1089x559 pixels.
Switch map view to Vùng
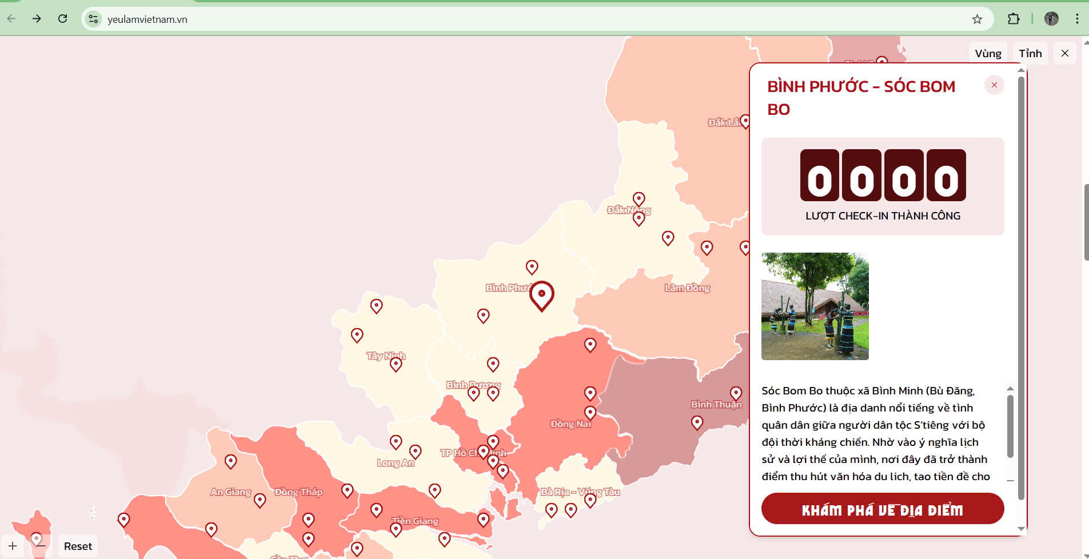[x=988, y=53]
